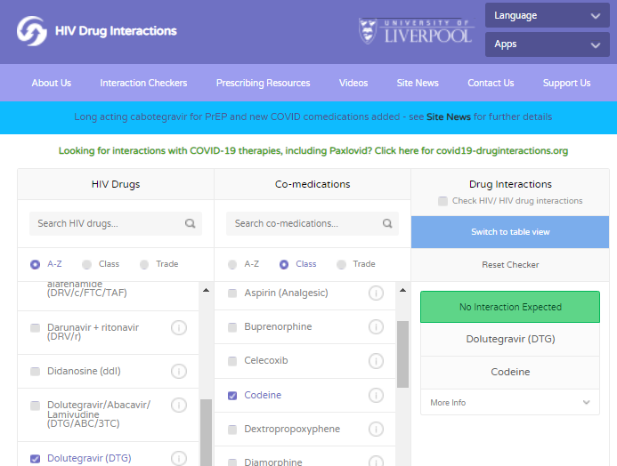Open the University of Liverpool logo
Screen dimensions: 617x466
pos(416,31)
